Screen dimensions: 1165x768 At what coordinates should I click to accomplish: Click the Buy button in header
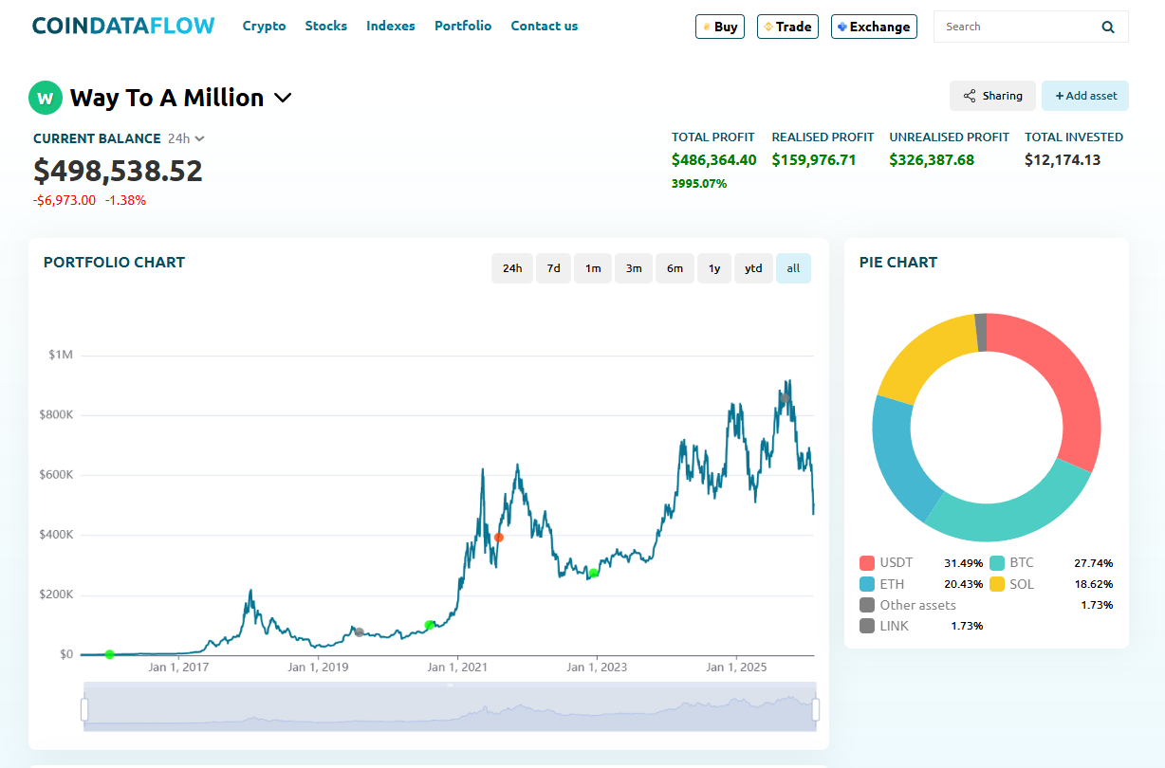(x=719, y=27)
